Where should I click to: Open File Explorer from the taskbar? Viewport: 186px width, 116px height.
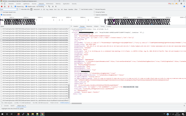(x=33, y=114)
